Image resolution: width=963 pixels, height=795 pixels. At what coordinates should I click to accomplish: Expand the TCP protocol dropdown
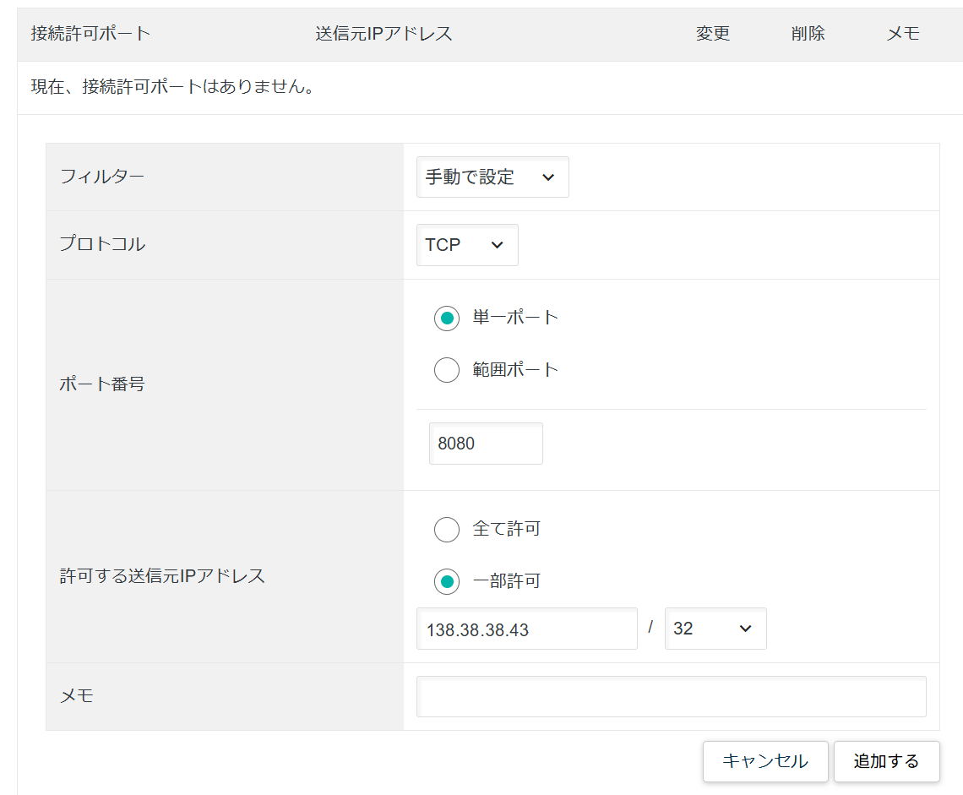(x=466, y=245)
